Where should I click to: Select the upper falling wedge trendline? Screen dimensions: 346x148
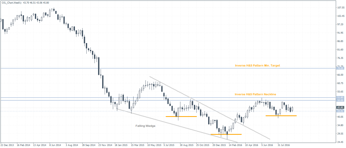coord(210,108)
